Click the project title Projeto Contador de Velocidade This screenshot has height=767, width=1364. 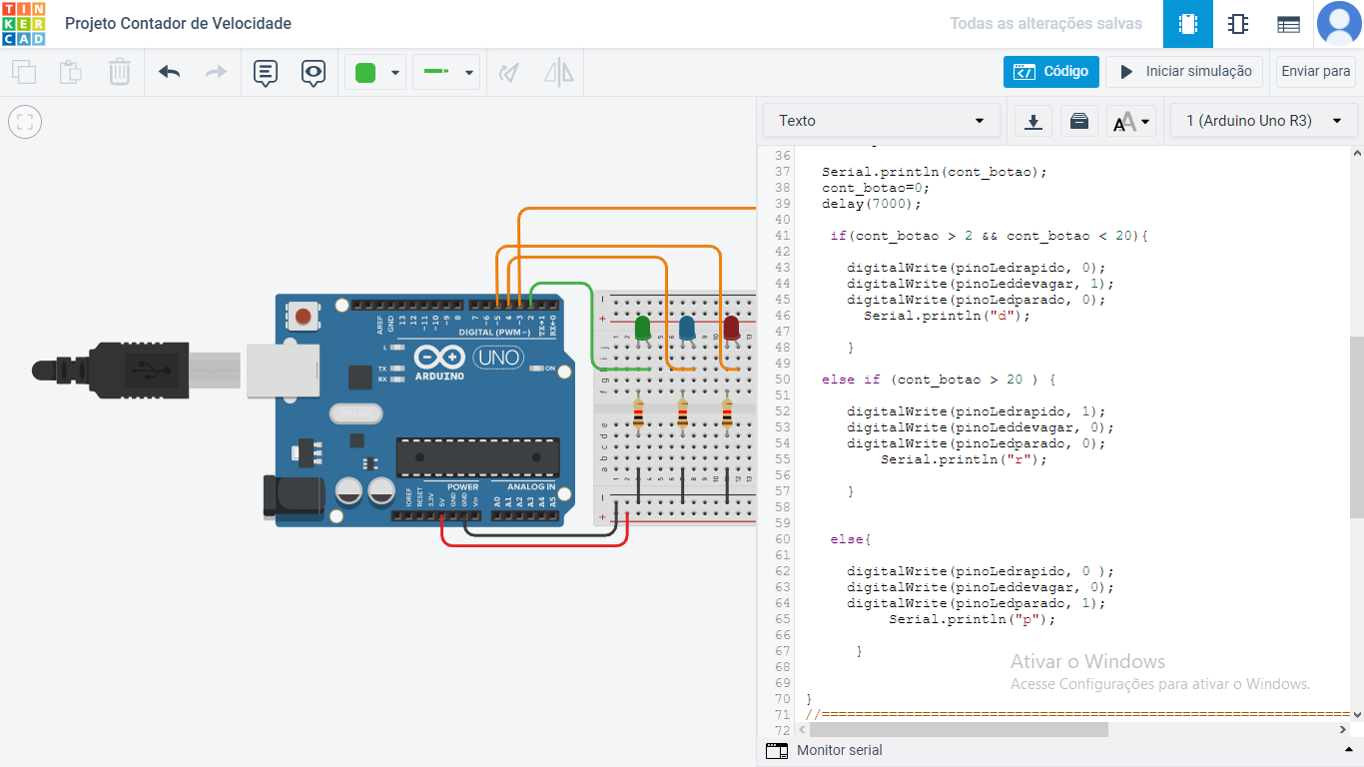tap(178, 23)
